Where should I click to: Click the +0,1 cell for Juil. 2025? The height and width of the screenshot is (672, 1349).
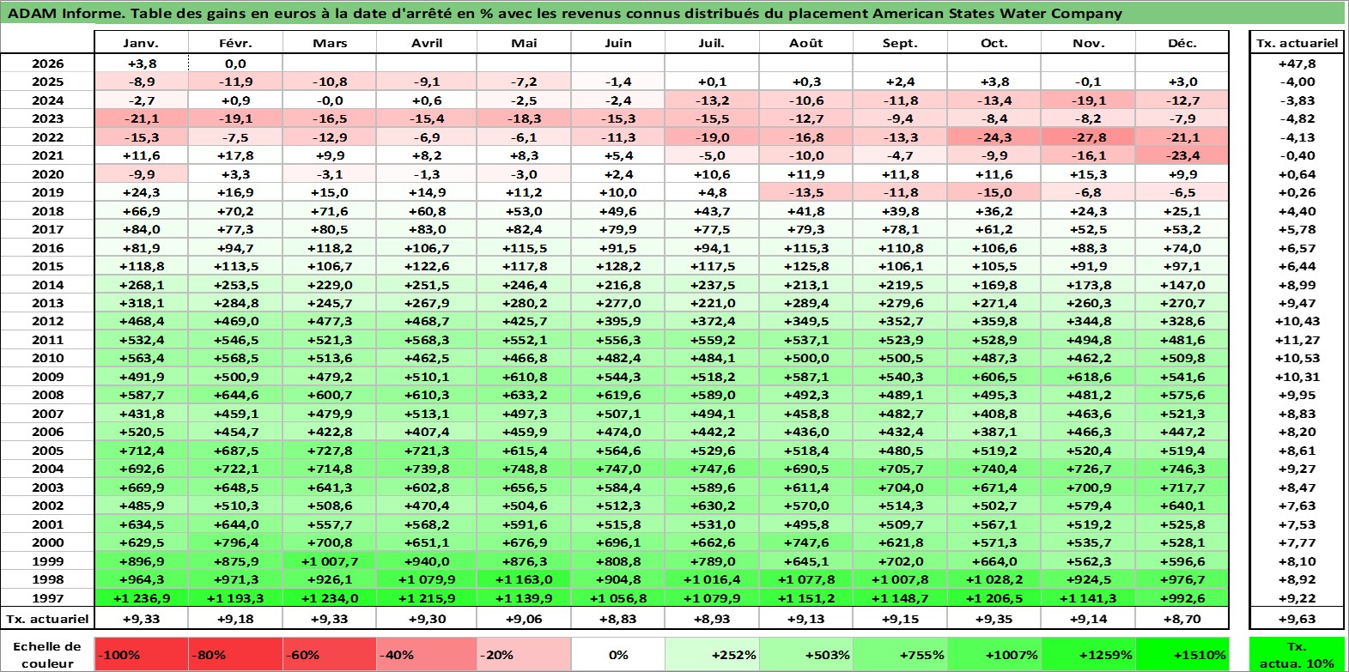pyautogui.click(x=712, y=82)
